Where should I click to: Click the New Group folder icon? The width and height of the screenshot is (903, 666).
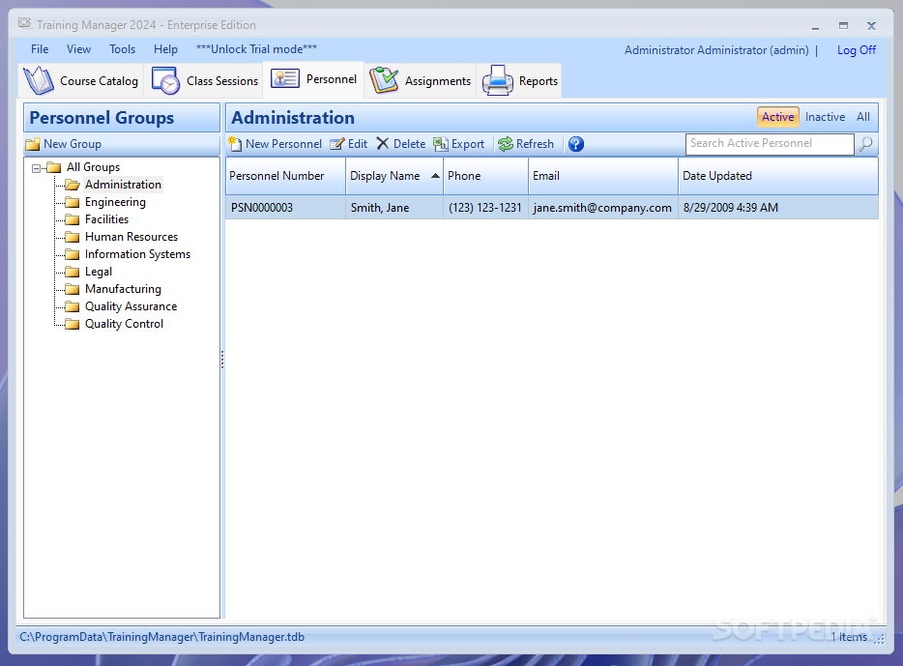click(x=33, y=144)
